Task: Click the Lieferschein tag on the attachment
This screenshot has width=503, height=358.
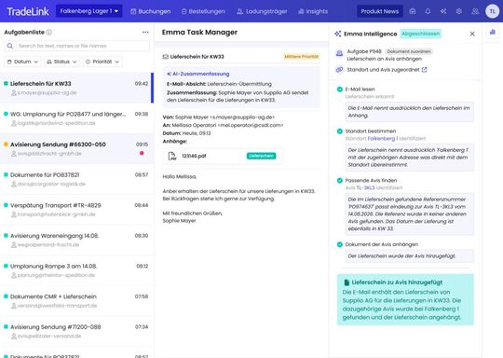Action: 261,156
